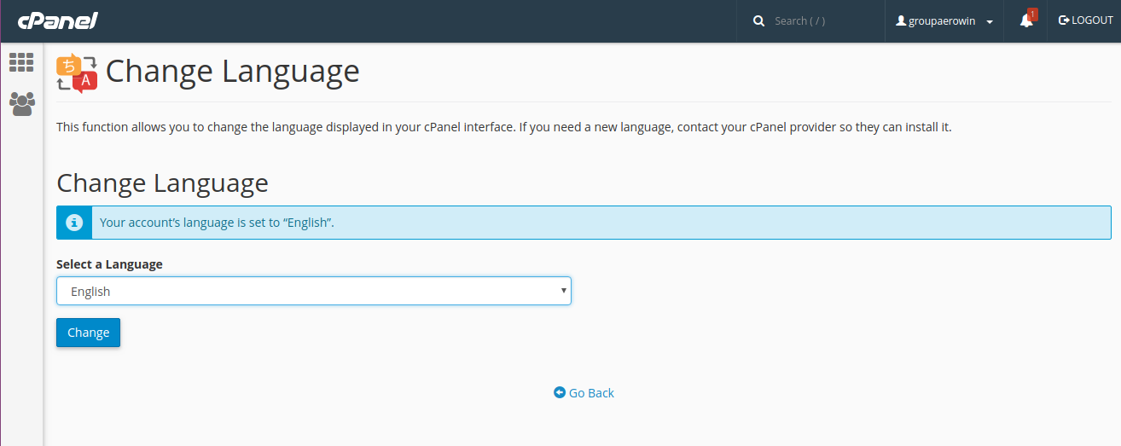Click the user silhouette icon beside groupaerowin
The width and height of the screenshot is (1121, 446).
[901, 21]
